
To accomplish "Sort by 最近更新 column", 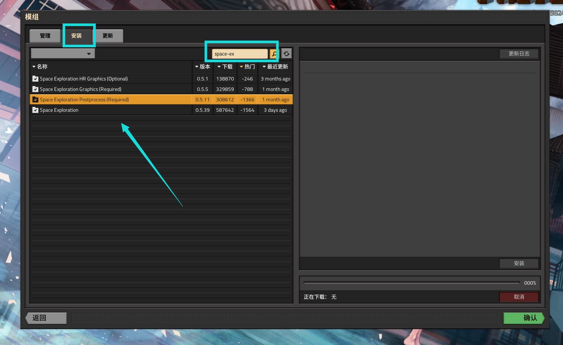I will 275,67.
